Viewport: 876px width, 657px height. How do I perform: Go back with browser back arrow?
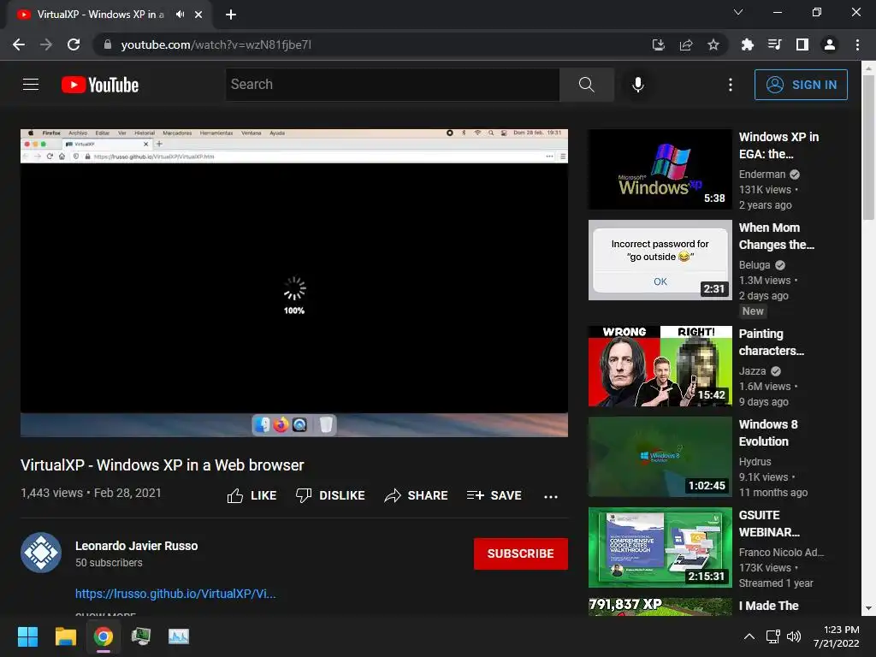19,44
